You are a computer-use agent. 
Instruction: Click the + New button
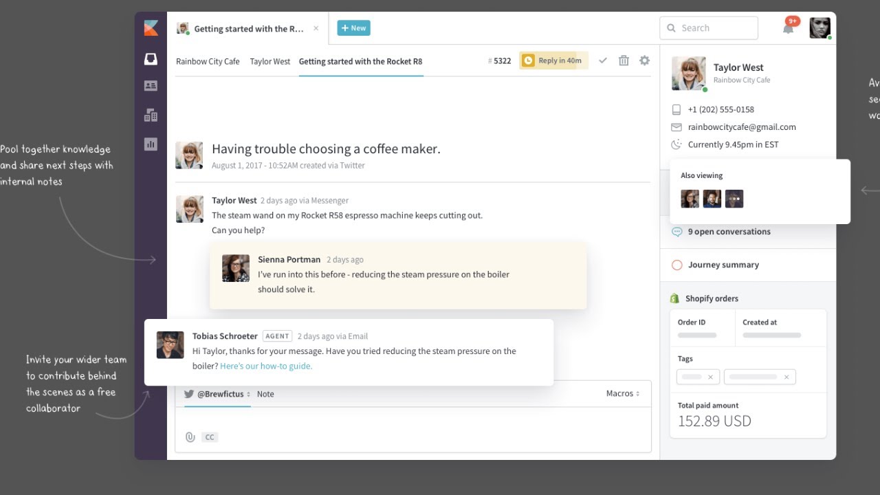tap(353, 28)
